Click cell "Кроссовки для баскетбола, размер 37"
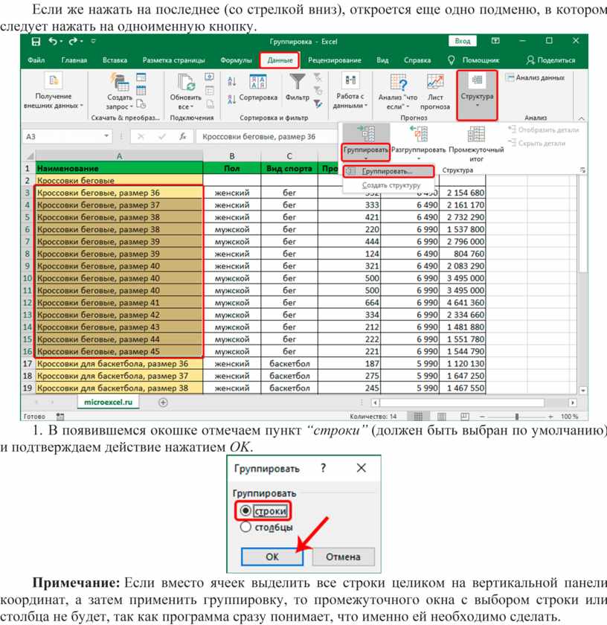Screen dimensions: 607x625 [119, 376]
